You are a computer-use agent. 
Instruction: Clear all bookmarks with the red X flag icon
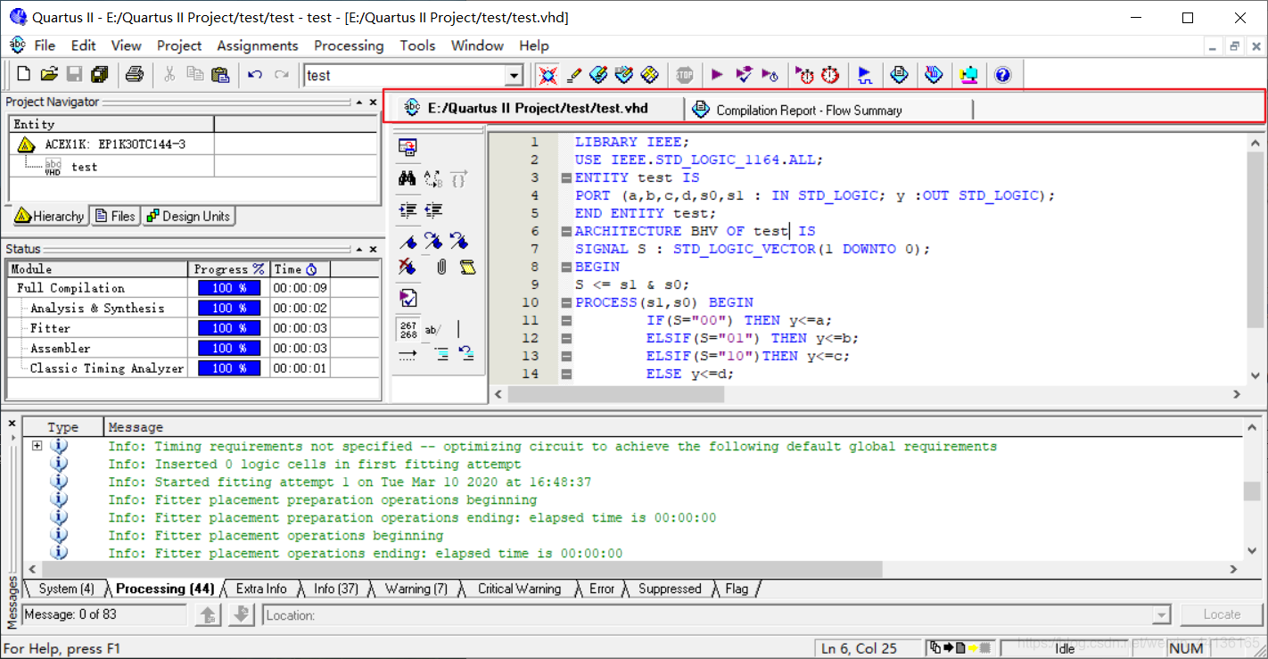pos(408,267)
